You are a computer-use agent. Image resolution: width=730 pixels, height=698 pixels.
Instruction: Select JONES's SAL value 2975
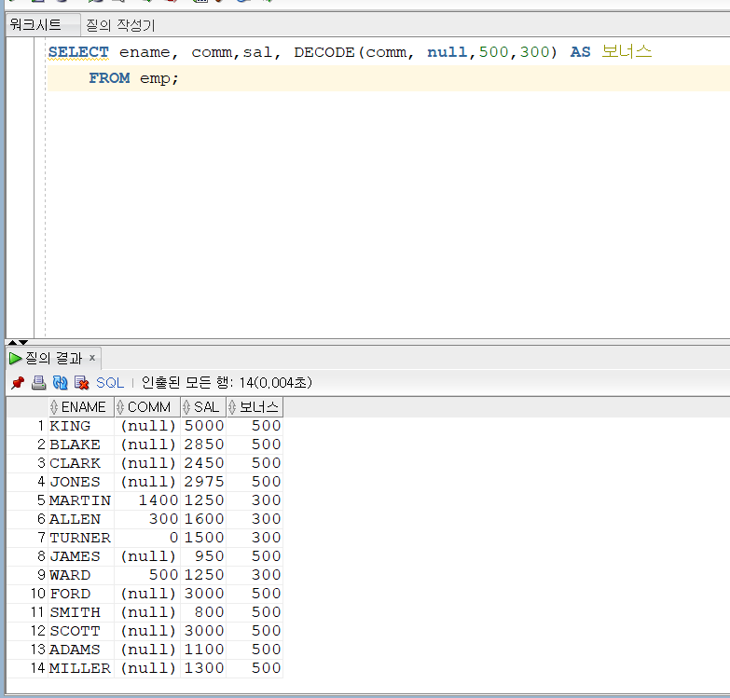click(x=203, y=482)
